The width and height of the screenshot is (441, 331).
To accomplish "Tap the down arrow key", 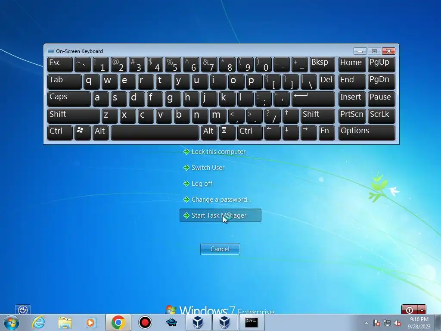I will tap(291, 133).
